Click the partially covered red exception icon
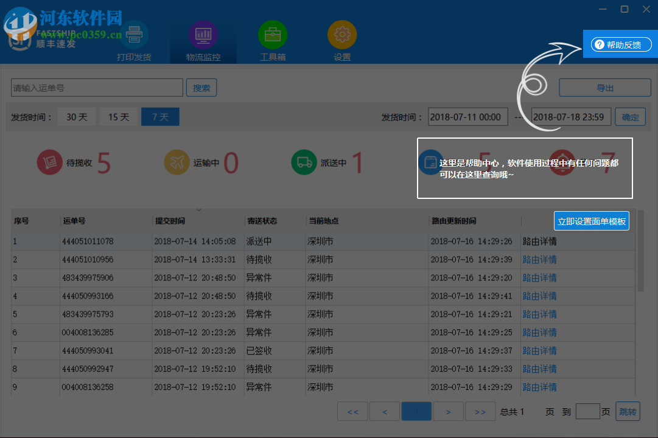This screenshot has width=658, height=438. pyautogui.click(x=561, y=162)
